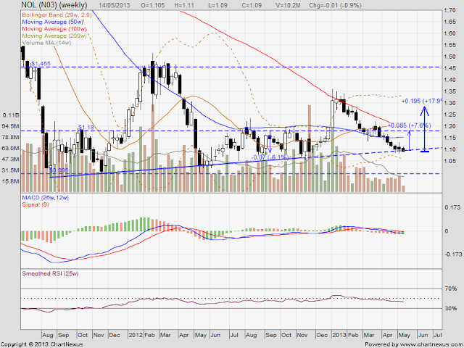The height and width of the screenshot is (348, 464).
Task: Select the MACD (26w,12w) indicator label
Action: pos(45,198)
